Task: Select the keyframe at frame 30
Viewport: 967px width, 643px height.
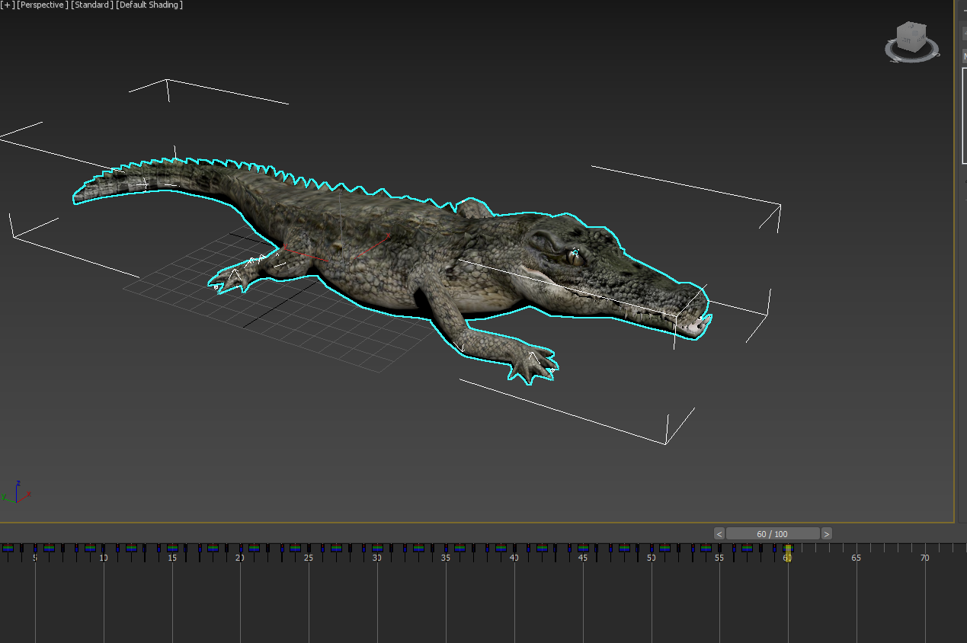Action: pyautogui.click(x=377, y=548)
